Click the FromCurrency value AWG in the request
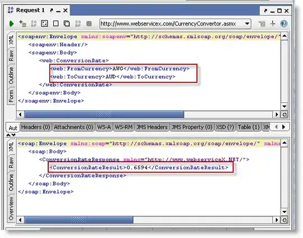 pyautogui.click(x=118, y=68)
